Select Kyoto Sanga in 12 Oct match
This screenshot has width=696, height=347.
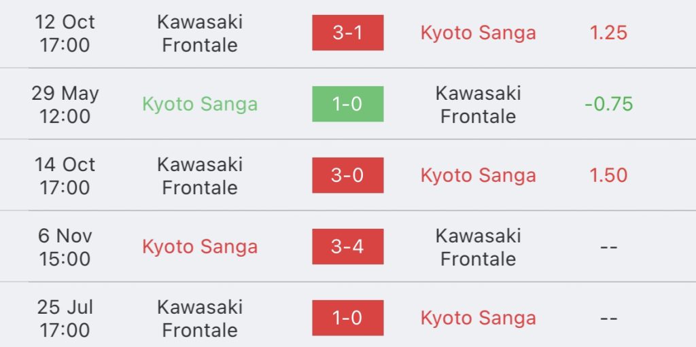478,33
